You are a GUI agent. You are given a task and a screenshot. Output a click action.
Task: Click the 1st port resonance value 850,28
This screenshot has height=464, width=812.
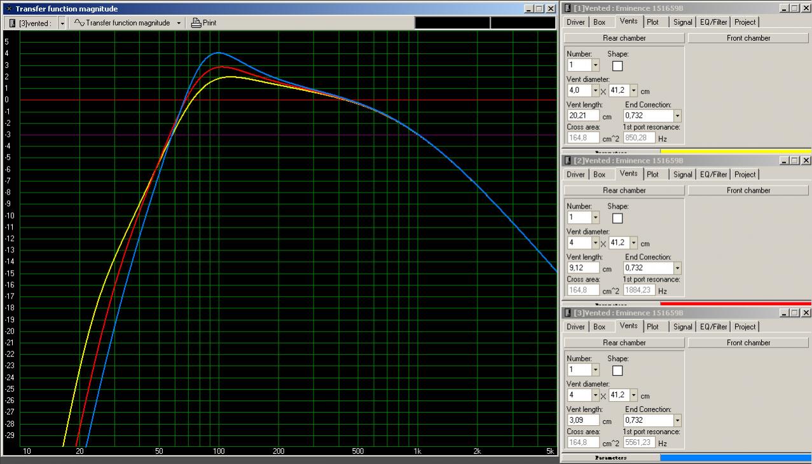tap(639, 138)
